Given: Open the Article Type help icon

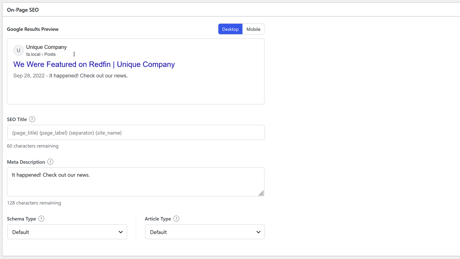Looking at the screenshot, I should pyautogui.click(x=177, y=219).
